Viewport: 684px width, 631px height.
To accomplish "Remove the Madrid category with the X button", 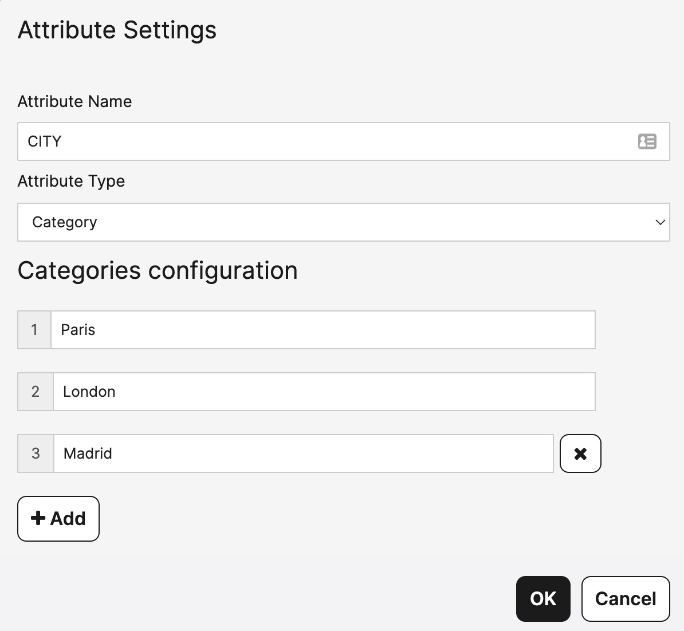I will [580, 453].
